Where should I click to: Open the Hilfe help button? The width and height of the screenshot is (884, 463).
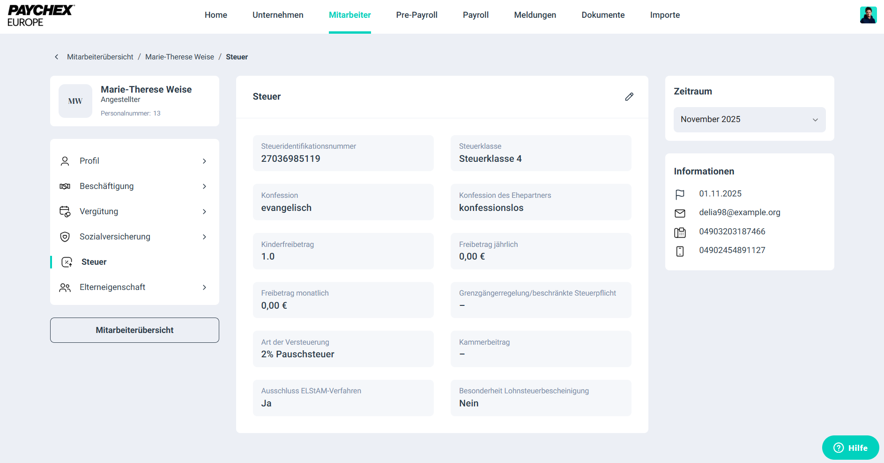pyautogui.click(x=850, y=448)
